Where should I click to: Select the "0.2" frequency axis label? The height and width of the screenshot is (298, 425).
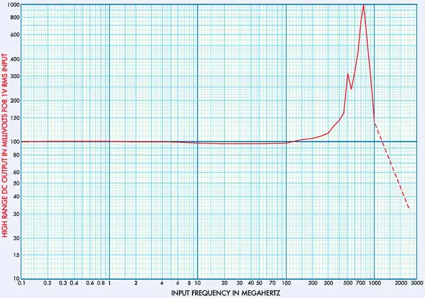(48, 283)
